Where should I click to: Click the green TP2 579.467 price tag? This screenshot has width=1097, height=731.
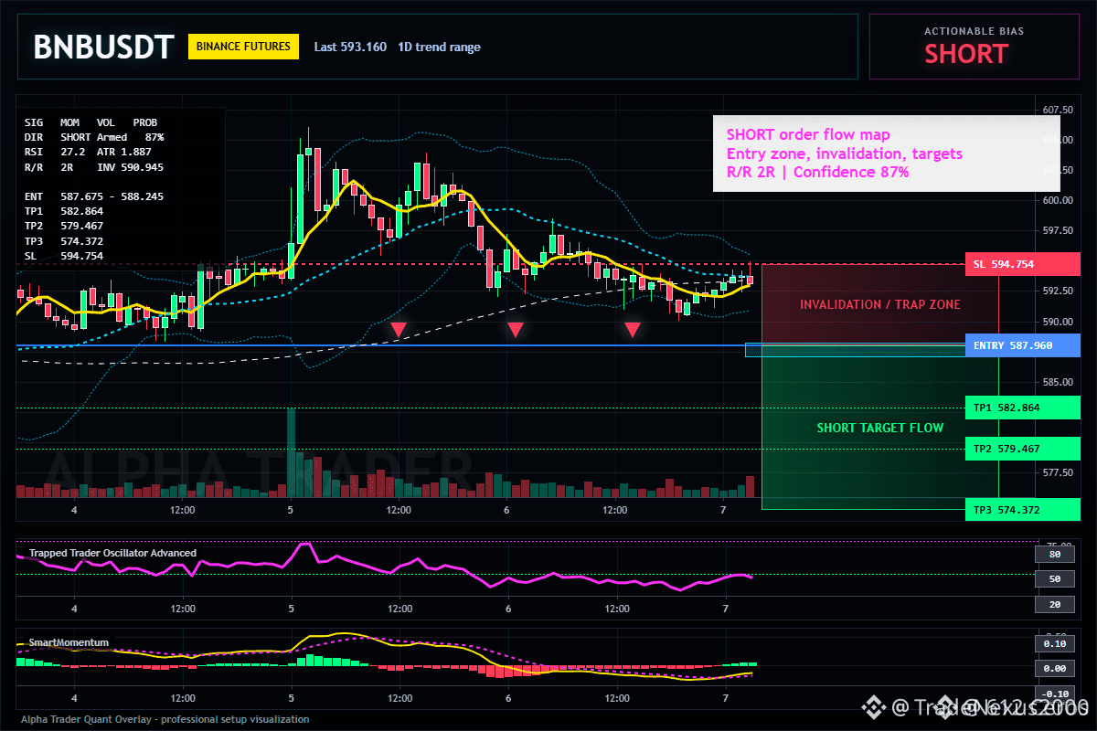1022,449
